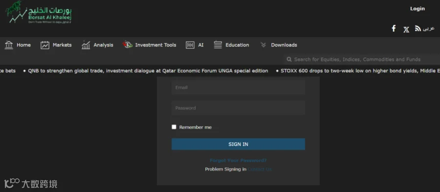Screen dimensions: 440x192
Task: Open the RSS feed icon
Action: (418, 28)
